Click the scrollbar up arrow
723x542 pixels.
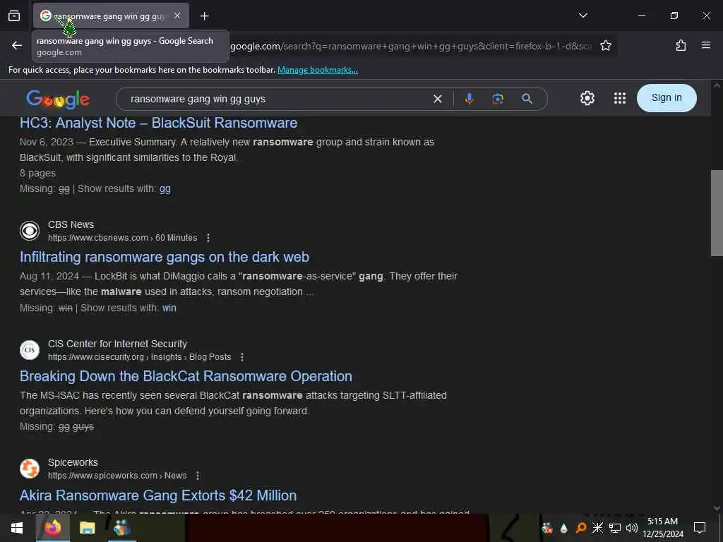pyautogui.click(x=717, y=85)
